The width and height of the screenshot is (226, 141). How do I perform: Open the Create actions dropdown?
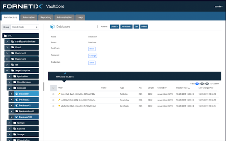(x=114, y=27)
